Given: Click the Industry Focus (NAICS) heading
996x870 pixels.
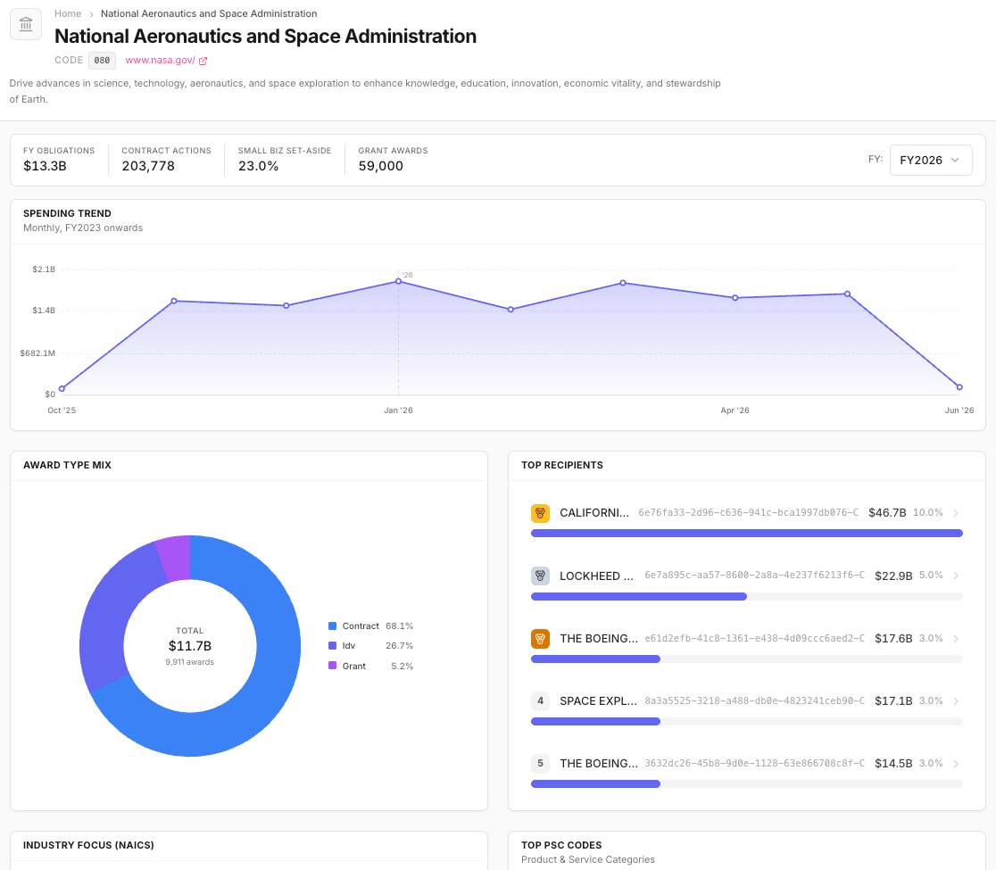Looking at the screenshot, I should point(89,845).
